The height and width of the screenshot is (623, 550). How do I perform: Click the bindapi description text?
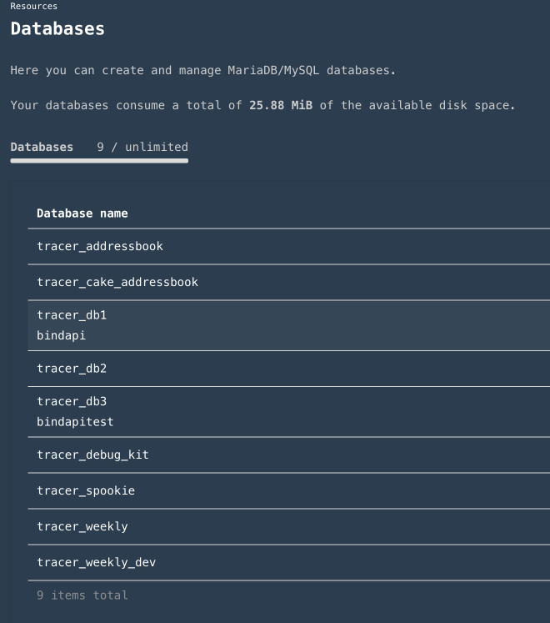point(62,335)
